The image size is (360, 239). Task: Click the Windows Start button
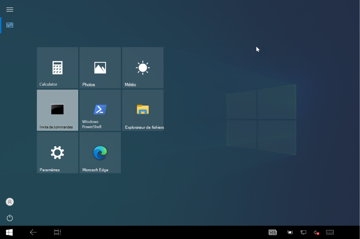coord(9,232)
